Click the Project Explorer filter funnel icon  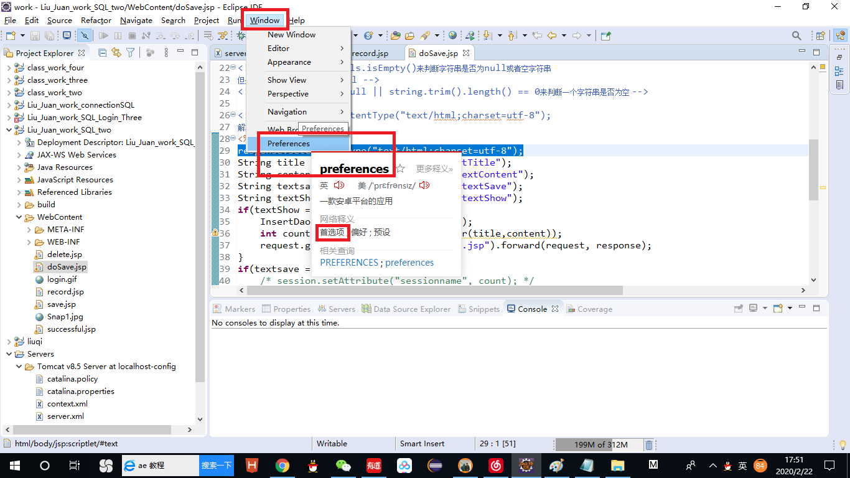tap(131, 53)
